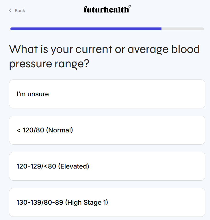Screen dimensions: 210x220
Task: Return to the previous question
Action: tap(17, 11)
